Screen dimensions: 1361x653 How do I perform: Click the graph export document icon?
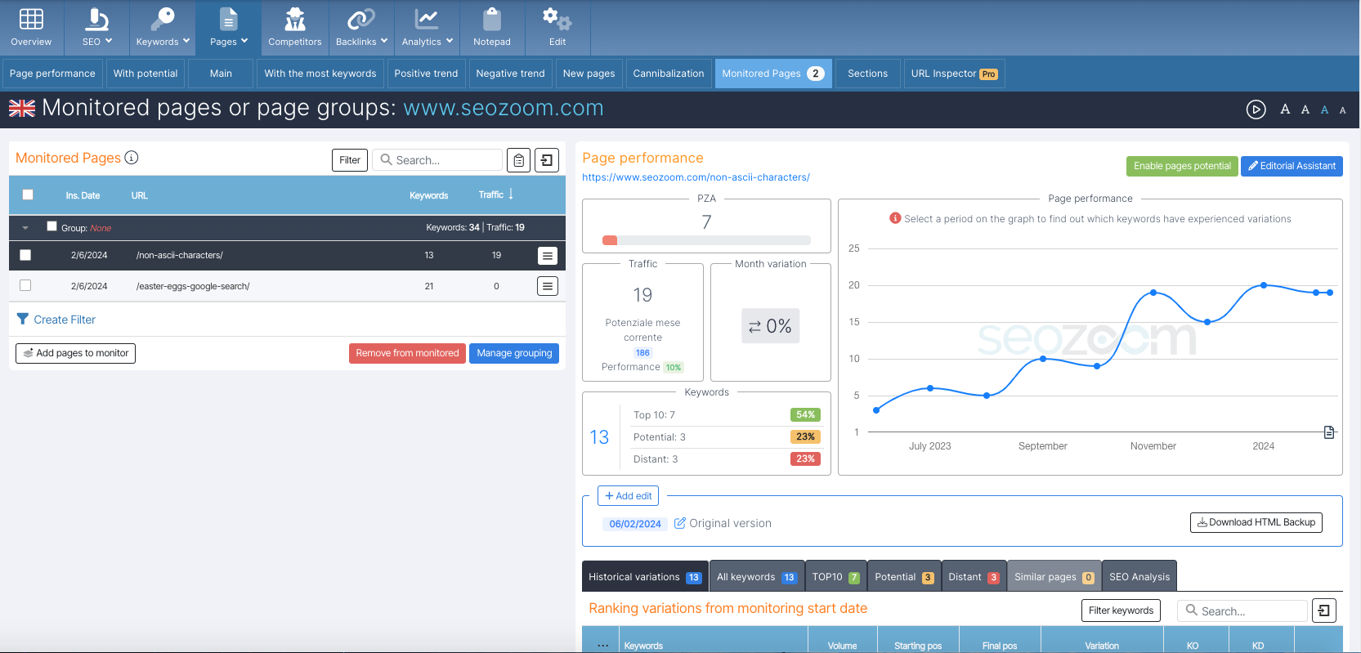click(1329, 432)
